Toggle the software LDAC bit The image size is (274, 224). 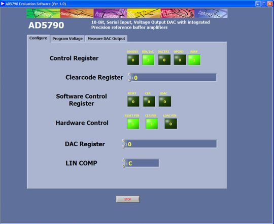[x=165, y=102]
